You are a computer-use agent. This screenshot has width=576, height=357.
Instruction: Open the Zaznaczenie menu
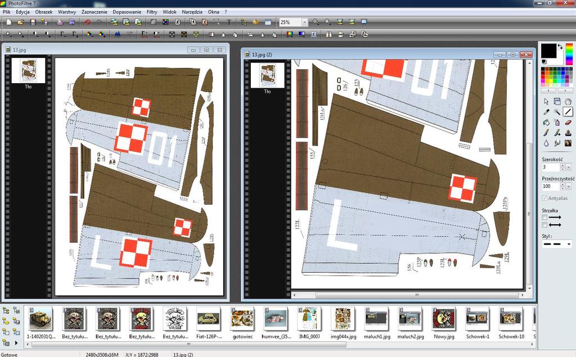click(94, 12)
